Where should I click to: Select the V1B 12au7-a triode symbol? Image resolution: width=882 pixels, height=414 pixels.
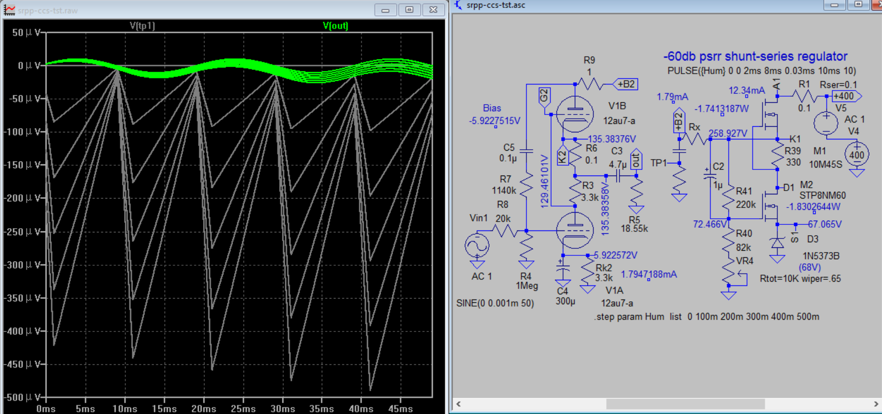click(574, 114)
